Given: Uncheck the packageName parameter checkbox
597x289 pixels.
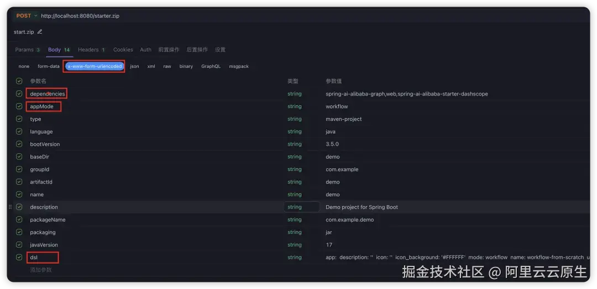Looking at the screenshot, I should [x=19, y=220].
